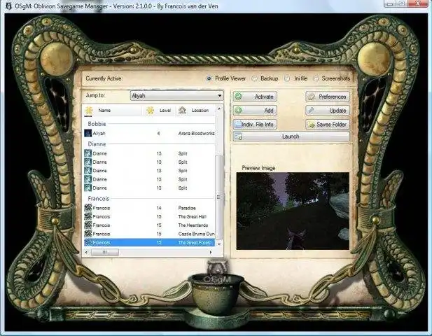The width and height of the screenshot is (432, 336).
Task: Click the Saves Folder icon
Action: (312, 125)
